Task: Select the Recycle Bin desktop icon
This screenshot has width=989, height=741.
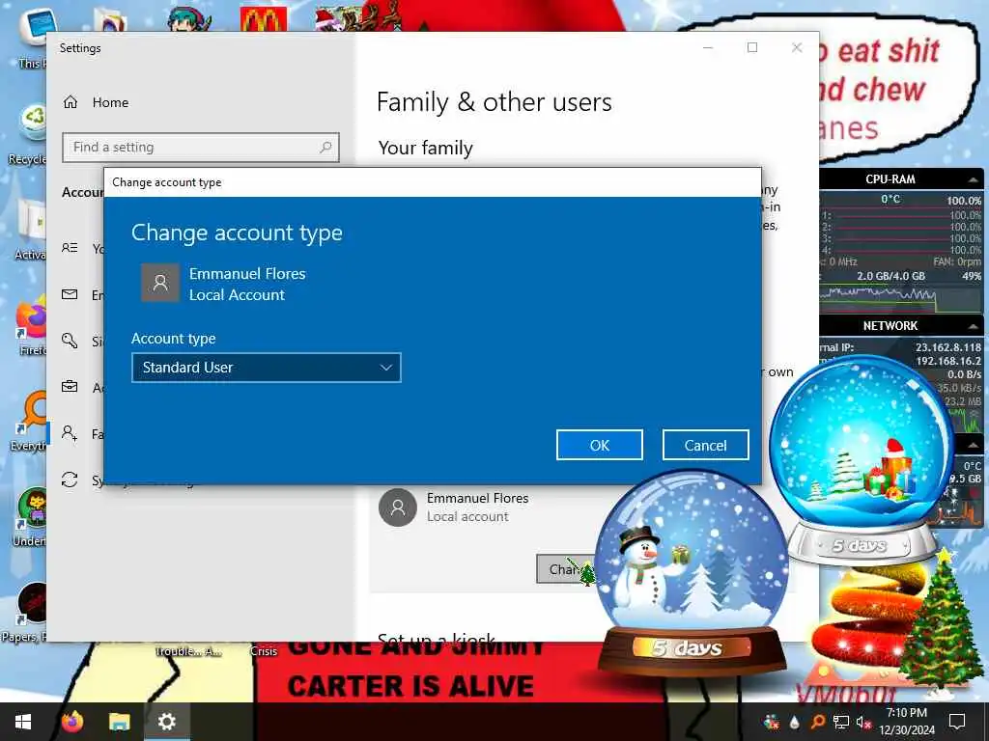Action: click(30, 135)
